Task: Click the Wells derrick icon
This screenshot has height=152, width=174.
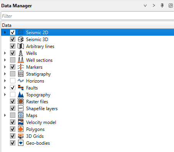Action: 21,53
